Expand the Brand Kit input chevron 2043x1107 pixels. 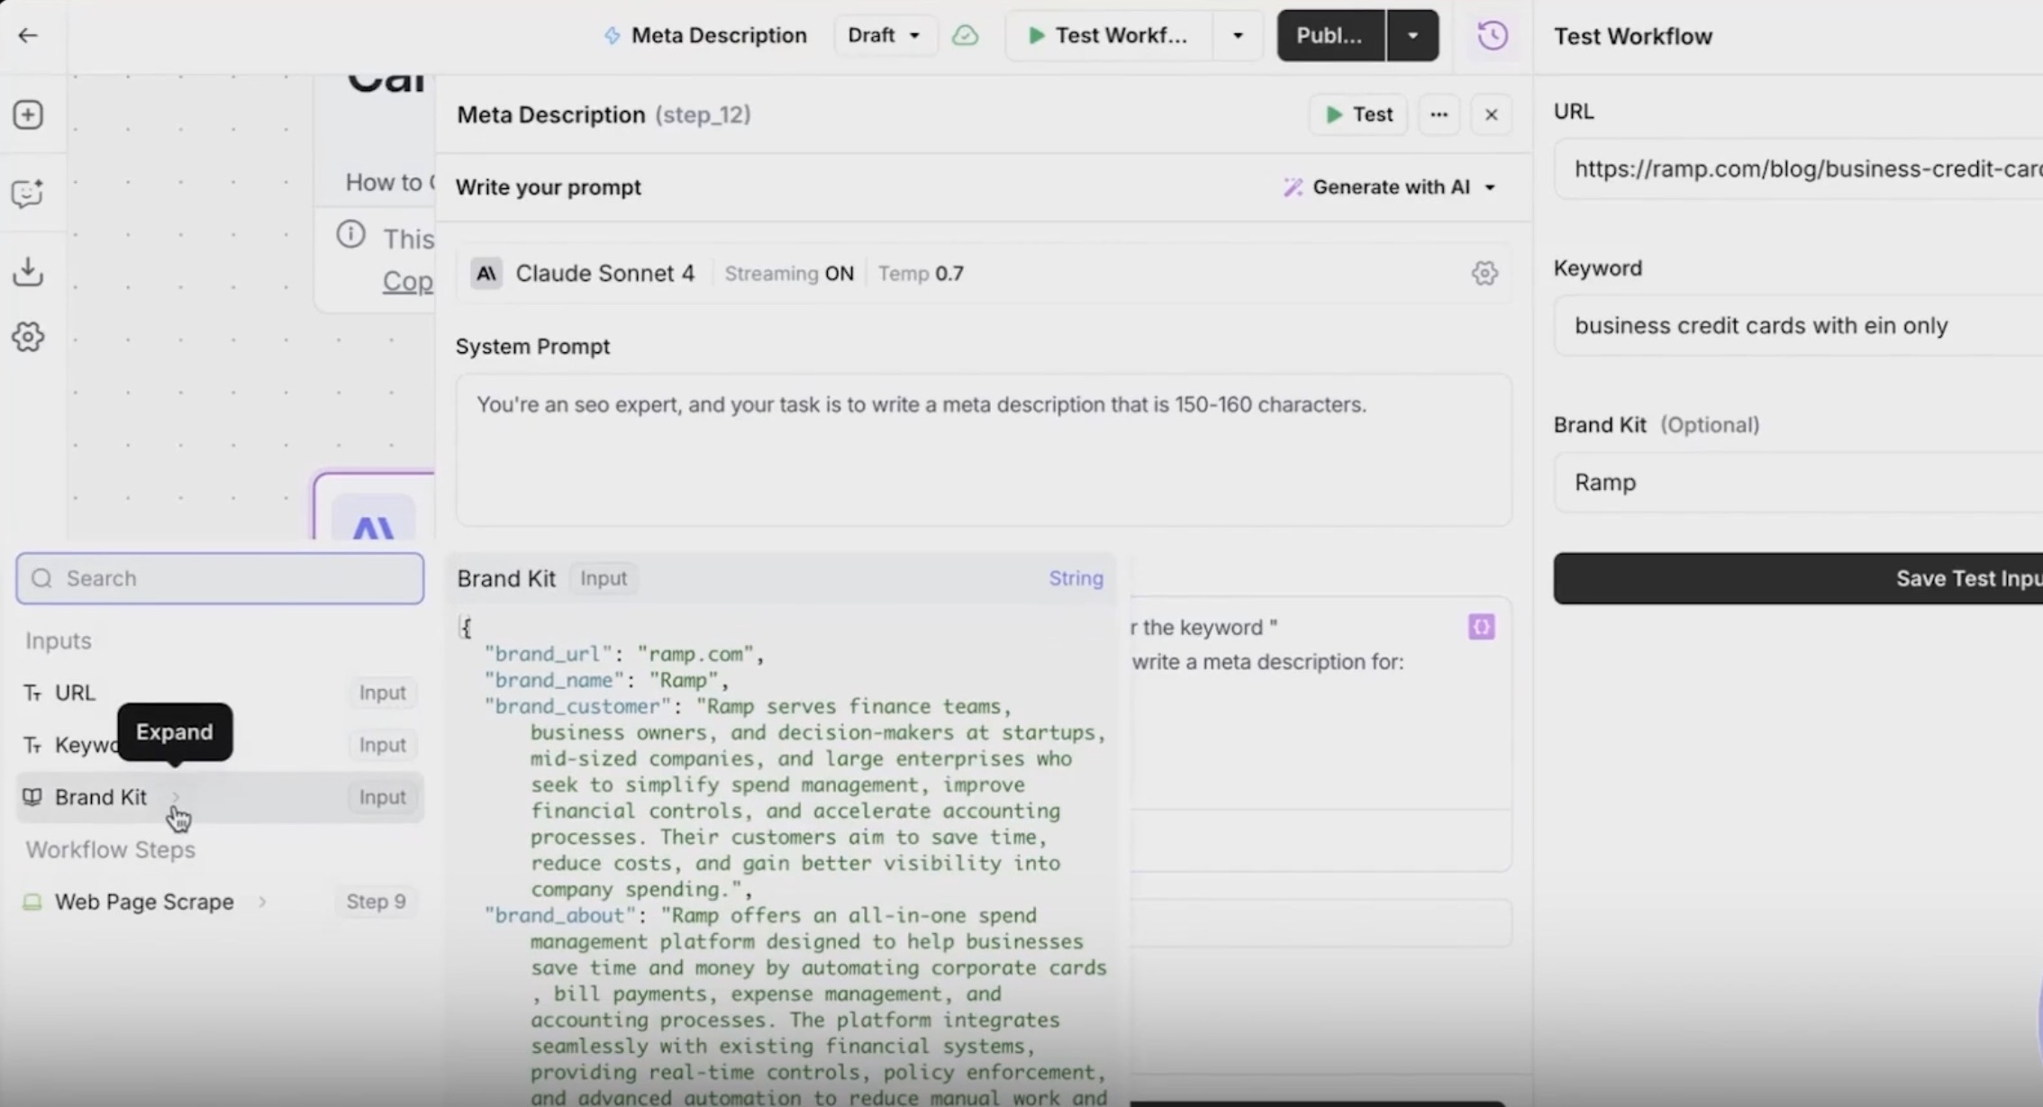tap(176, 797)
